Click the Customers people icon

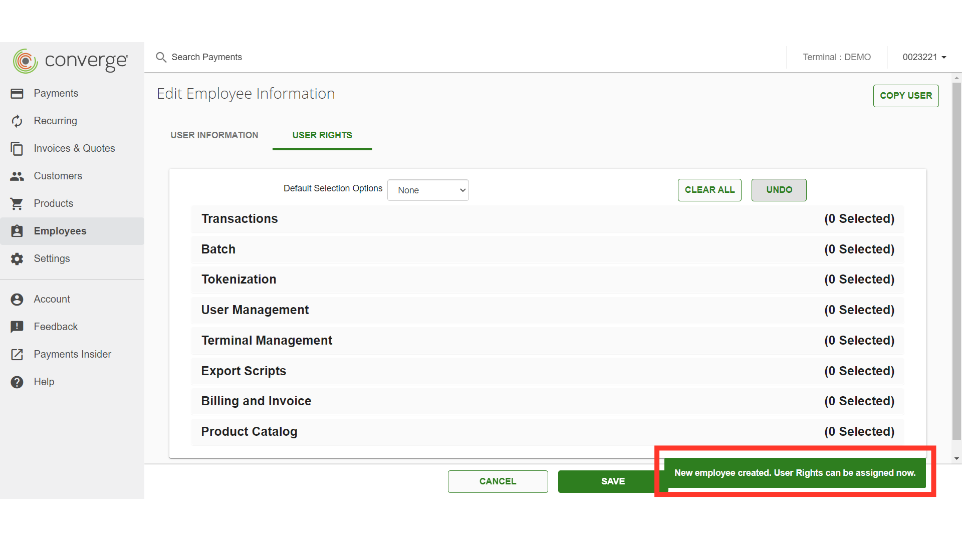17,176
